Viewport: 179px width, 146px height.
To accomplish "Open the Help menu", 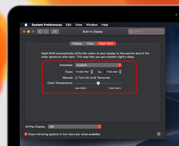I will click(104, 25).
